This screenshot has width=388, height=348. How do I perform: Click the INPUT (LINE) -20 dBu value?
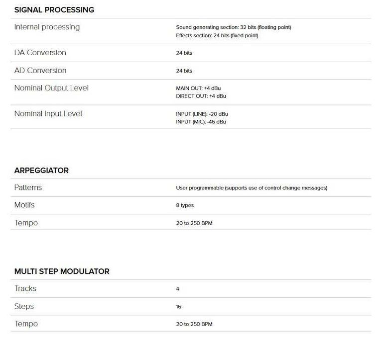[x=202, y=114]
